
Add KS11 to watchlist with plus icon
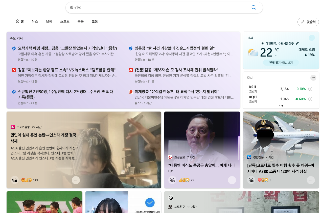click(310, 89)
